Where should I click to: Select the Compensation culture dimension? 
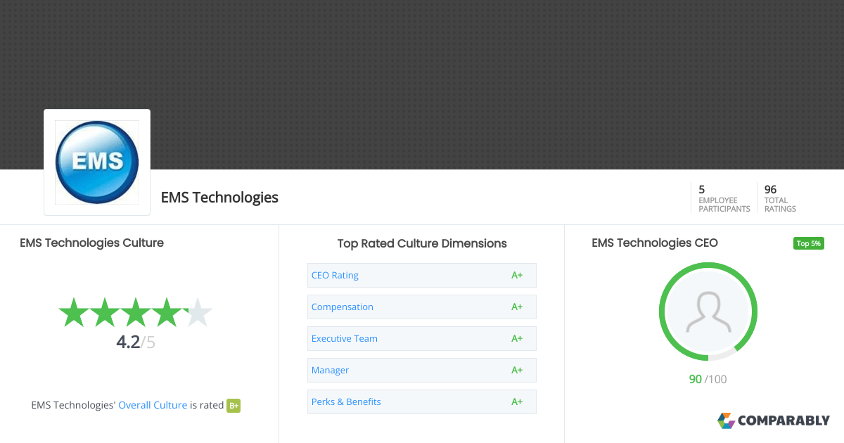343,307
